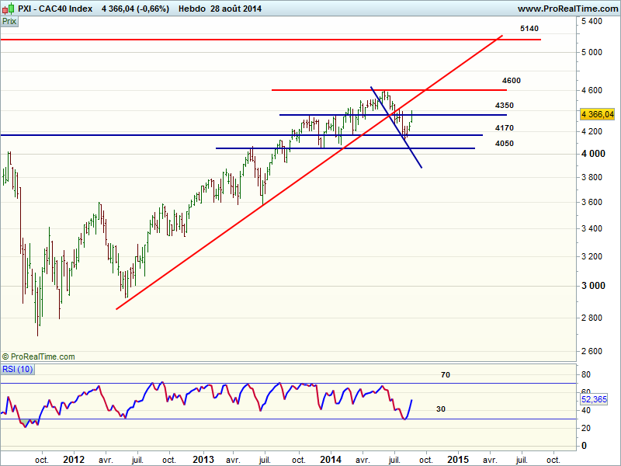621x466 pixels.
Task: Select the 4170 support level annotation
Action: (x=504, y=128)
